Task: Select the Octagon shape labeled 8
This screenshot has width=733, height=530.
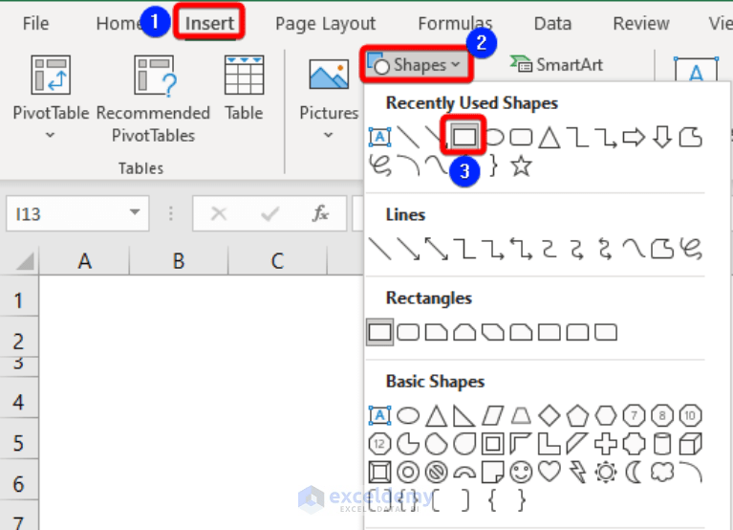Action: (662, 415)
